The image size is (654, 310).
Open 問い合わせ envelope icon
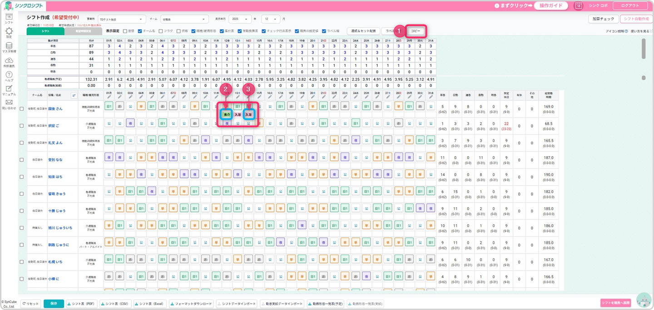(9, 103)
